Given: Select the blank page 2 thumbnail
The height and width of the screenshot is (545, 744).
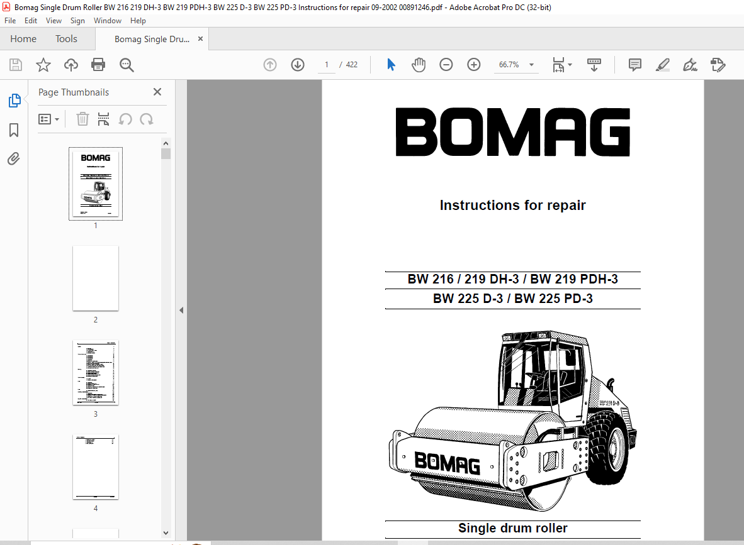Looking at the screenshot, I should click(96, 278).
